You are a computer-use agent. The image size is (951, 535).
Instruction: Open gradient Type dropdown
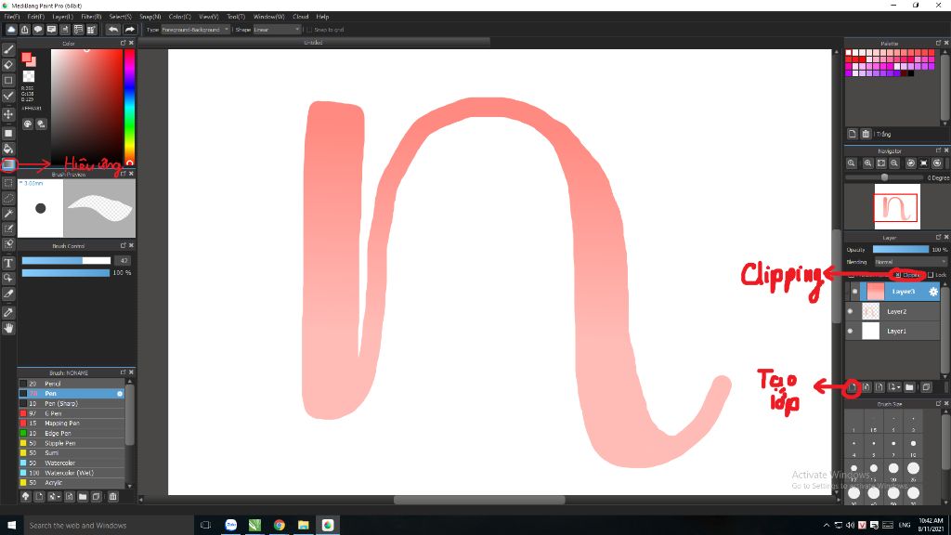(x=195, y=30)
